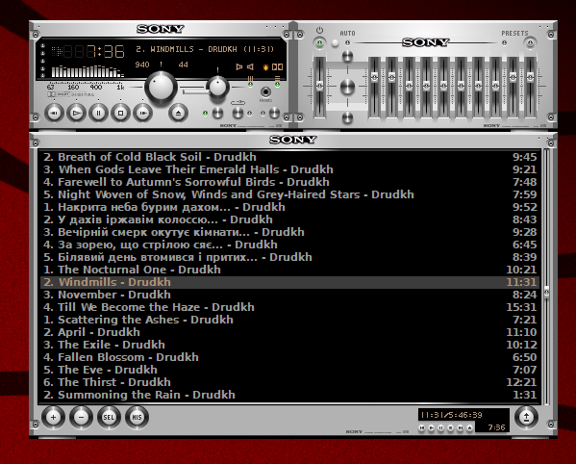Select track "The Exile - Drudkh"
576x464 pixels.
click(289, 345)
